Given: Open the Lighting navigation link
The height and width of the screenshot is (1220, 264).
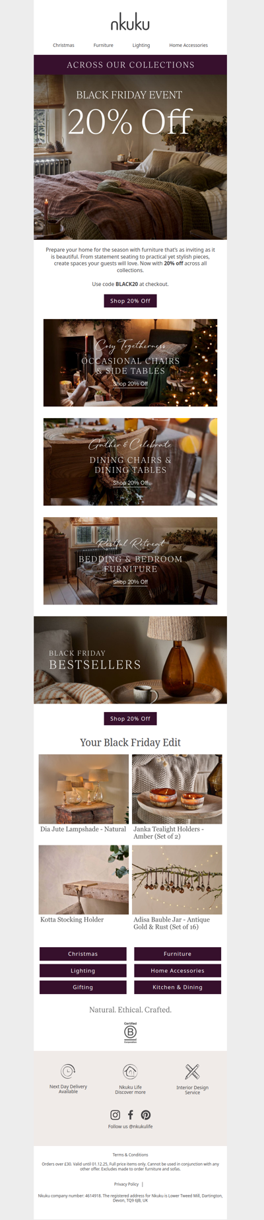Looking at the screenshot, I should tap(141, 46).
